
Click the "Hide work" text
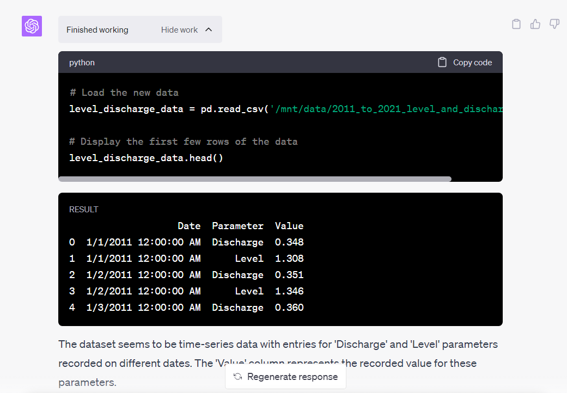179,30
